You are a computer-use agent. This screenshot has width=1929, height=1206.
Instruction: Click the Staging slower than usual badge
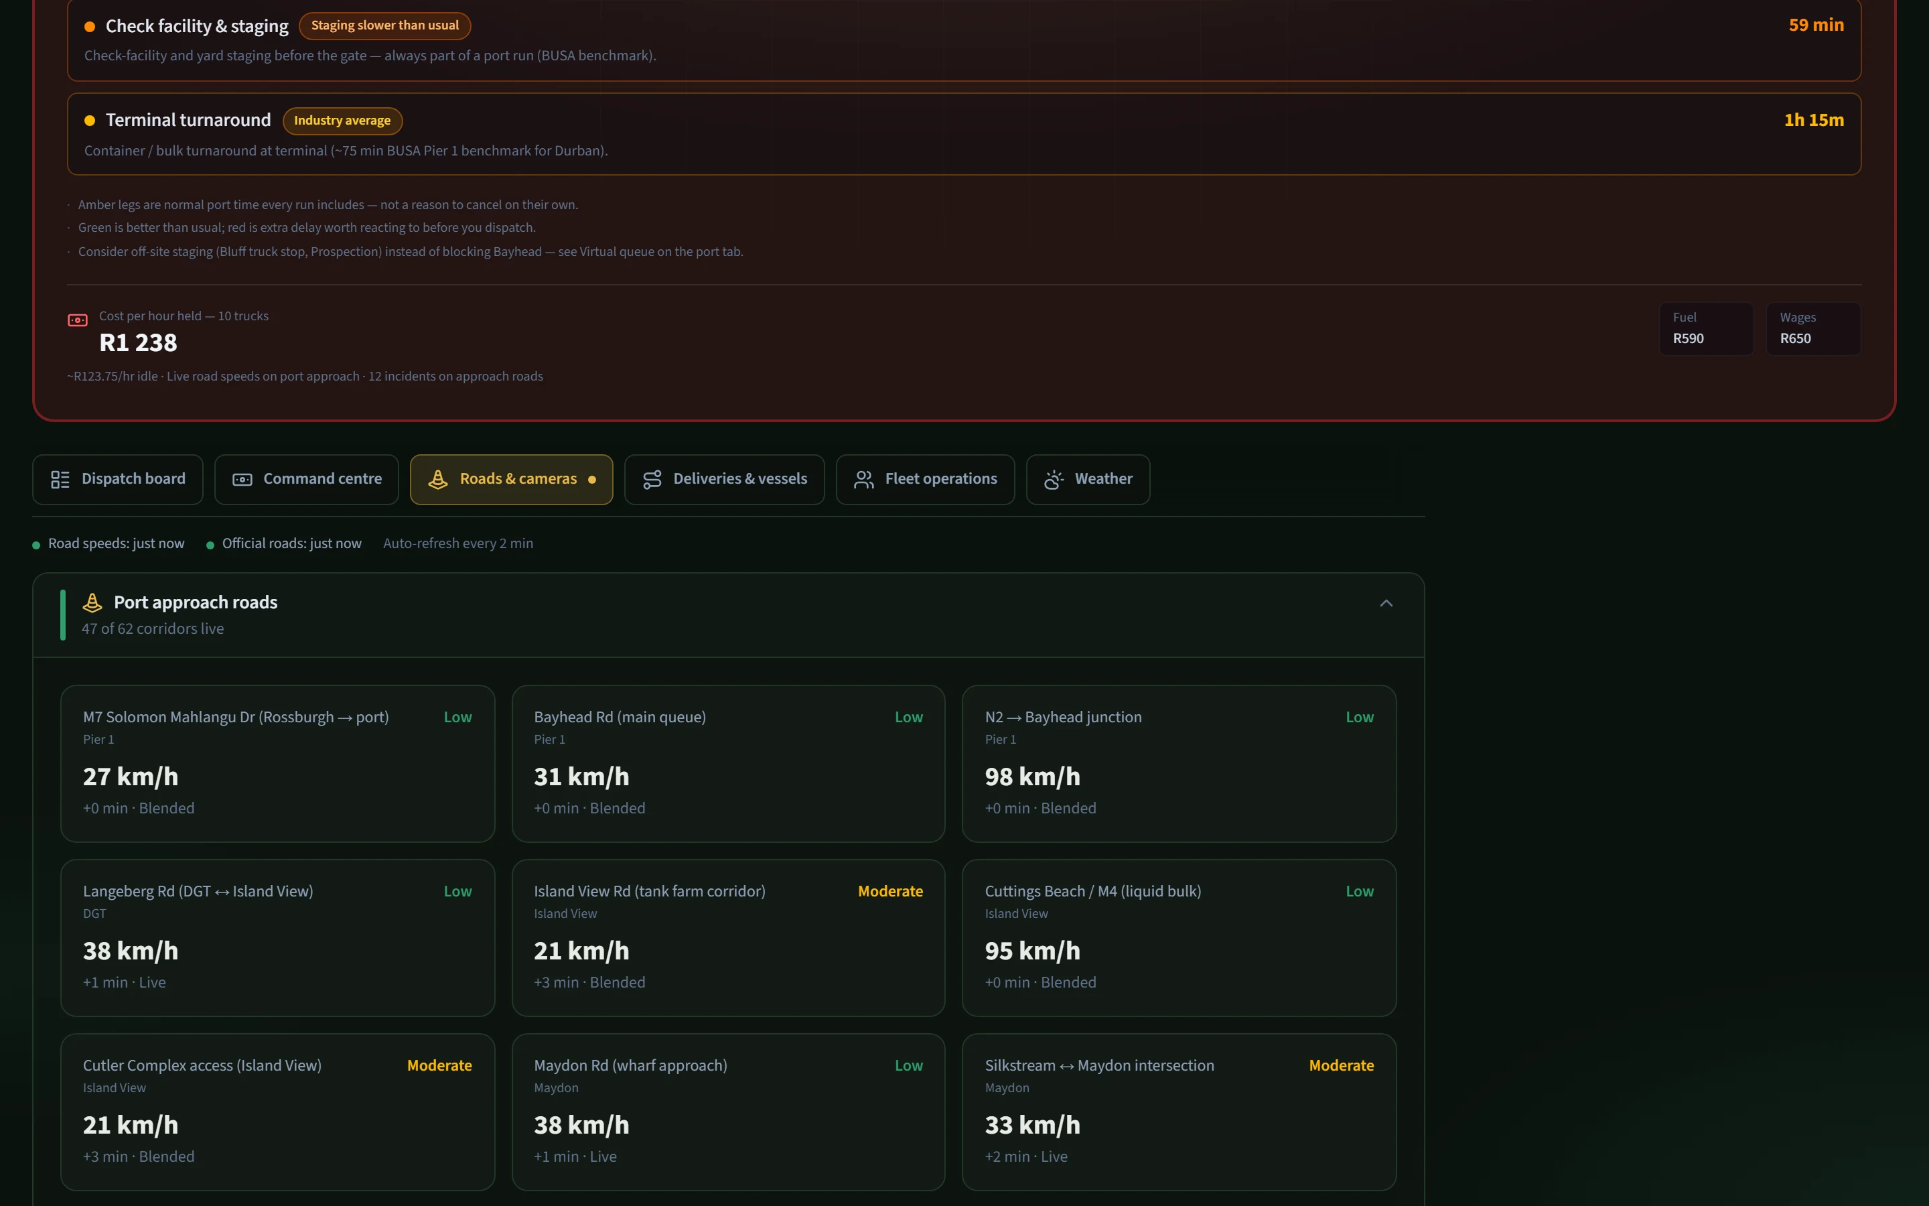coord(385,25)
